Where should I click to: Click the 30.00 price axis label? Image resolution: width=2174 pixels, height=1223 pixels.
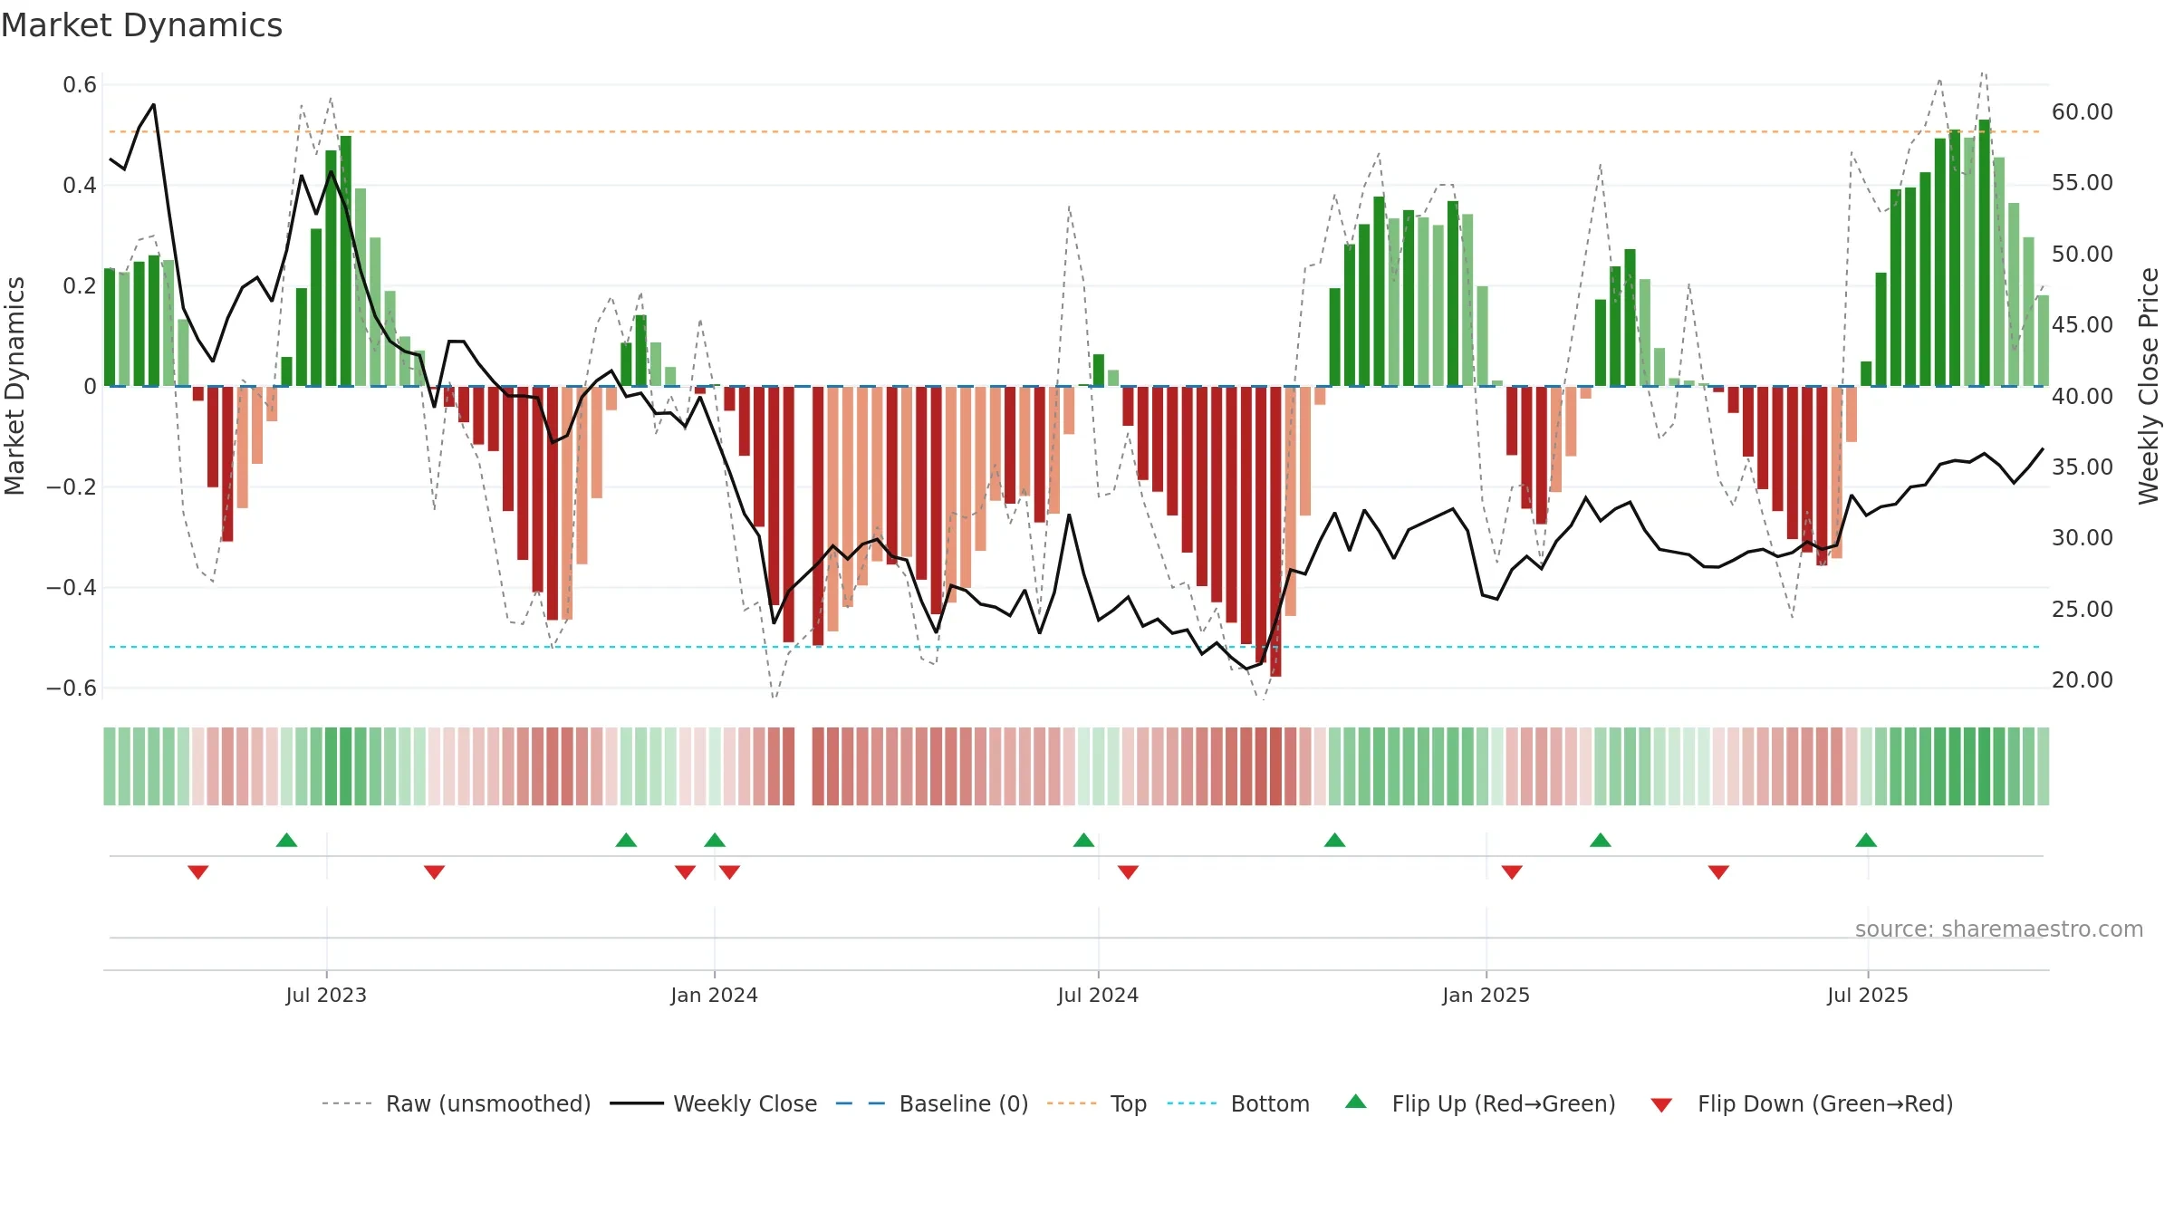2083,538
